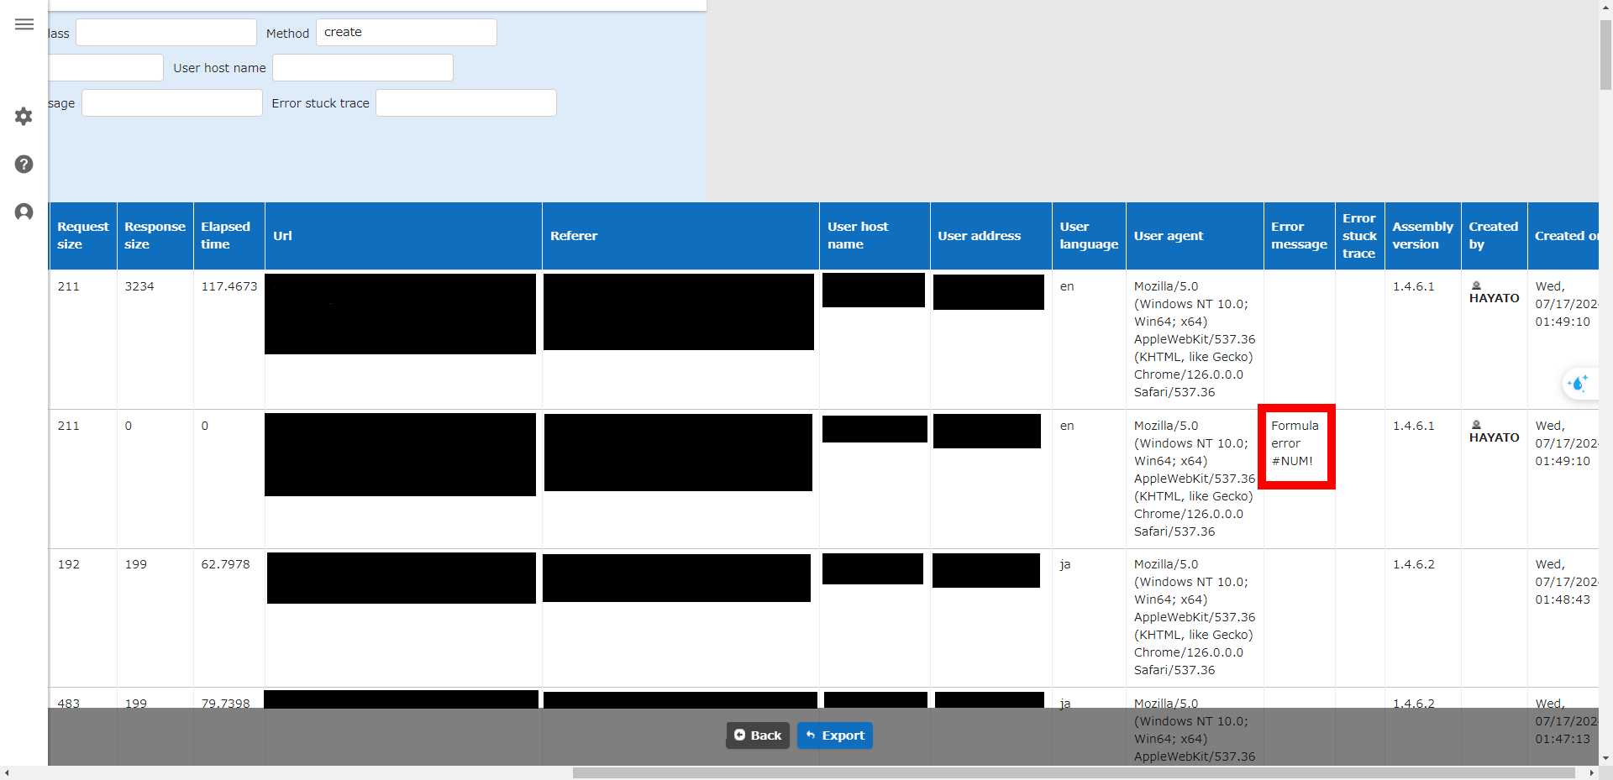The width and height of the screenshot is (1613, 780).
Task: Click the Export button
Action: coord(835,736)
